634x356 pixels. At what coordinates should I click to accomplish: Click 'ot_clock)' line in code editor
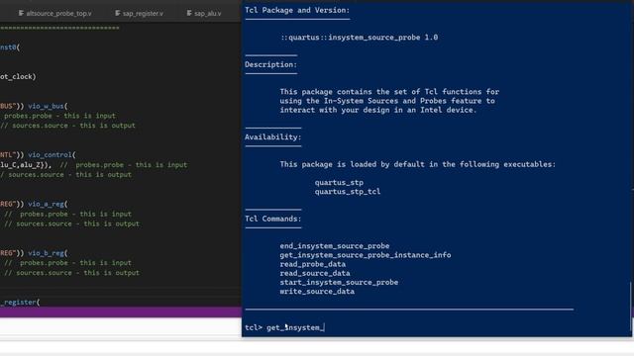18,76
